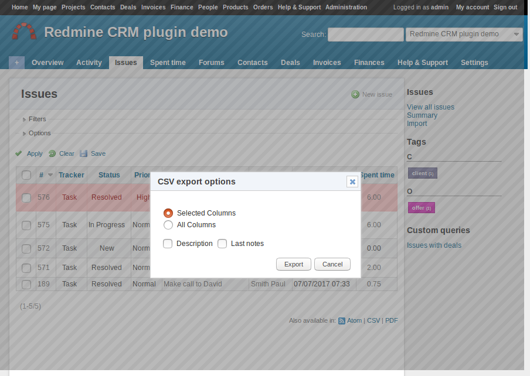The width and height of the screenshot is (530, 376).
Task: Click the Save query disk icon
Action: click(x=84, y=153)
